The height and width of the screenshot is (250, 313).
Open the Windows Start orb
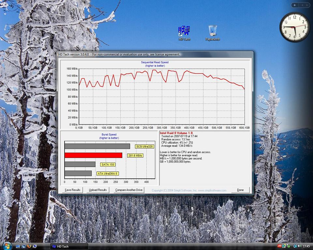click(7, 246)
